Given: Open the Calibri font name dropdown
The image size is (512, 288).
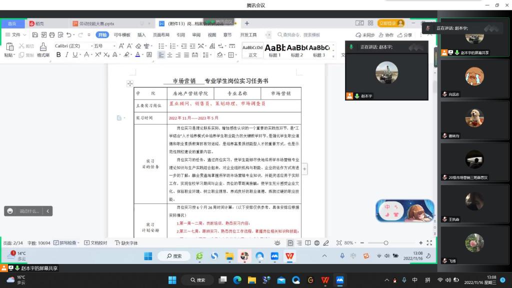Looking at the screenshot, I should click(x=70, y=46).
